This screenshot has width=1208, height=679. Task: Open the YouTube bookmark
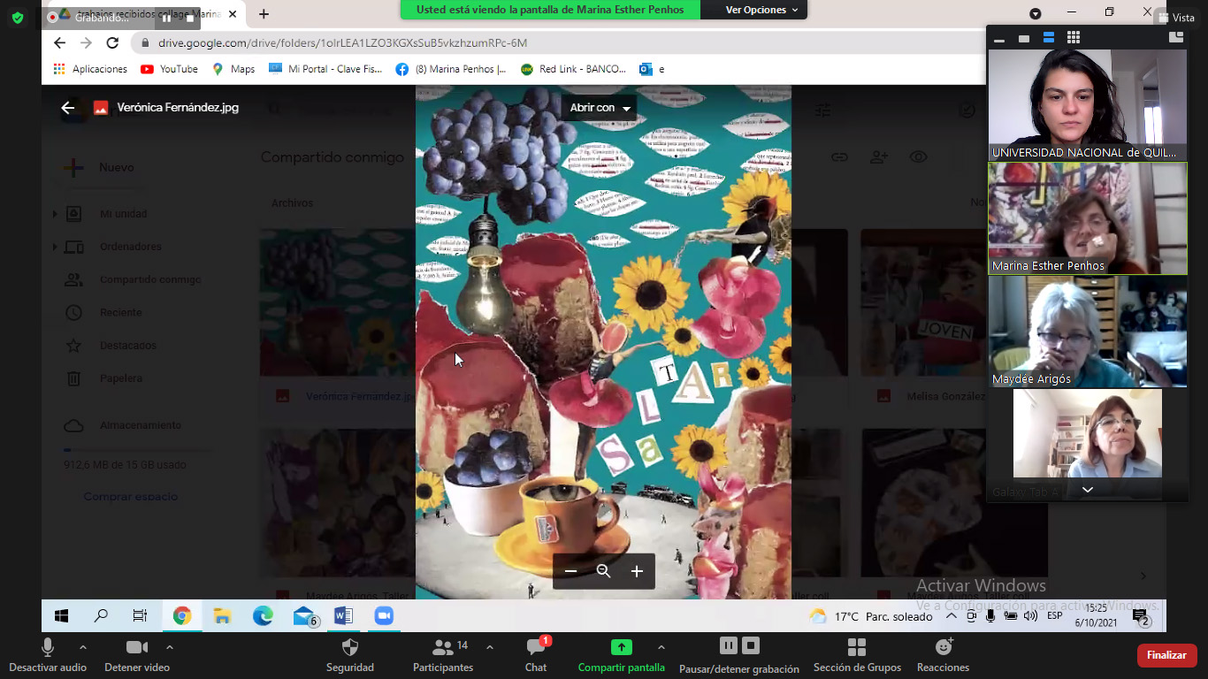169,69
